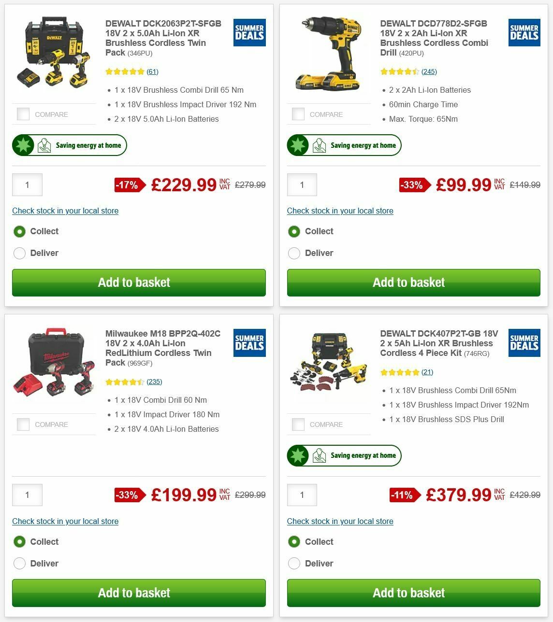553x622 pixels.
Task: Tick COMPARE under the DEWALT 4 Piece Kit
Action: [x=298, y=424]
